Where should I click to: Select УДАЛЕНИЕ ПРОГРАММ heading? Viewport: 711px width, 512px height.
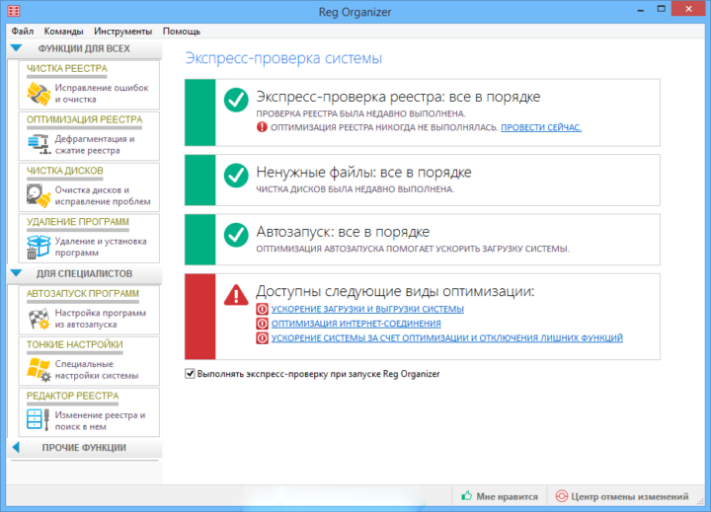(x=78, y=222)
